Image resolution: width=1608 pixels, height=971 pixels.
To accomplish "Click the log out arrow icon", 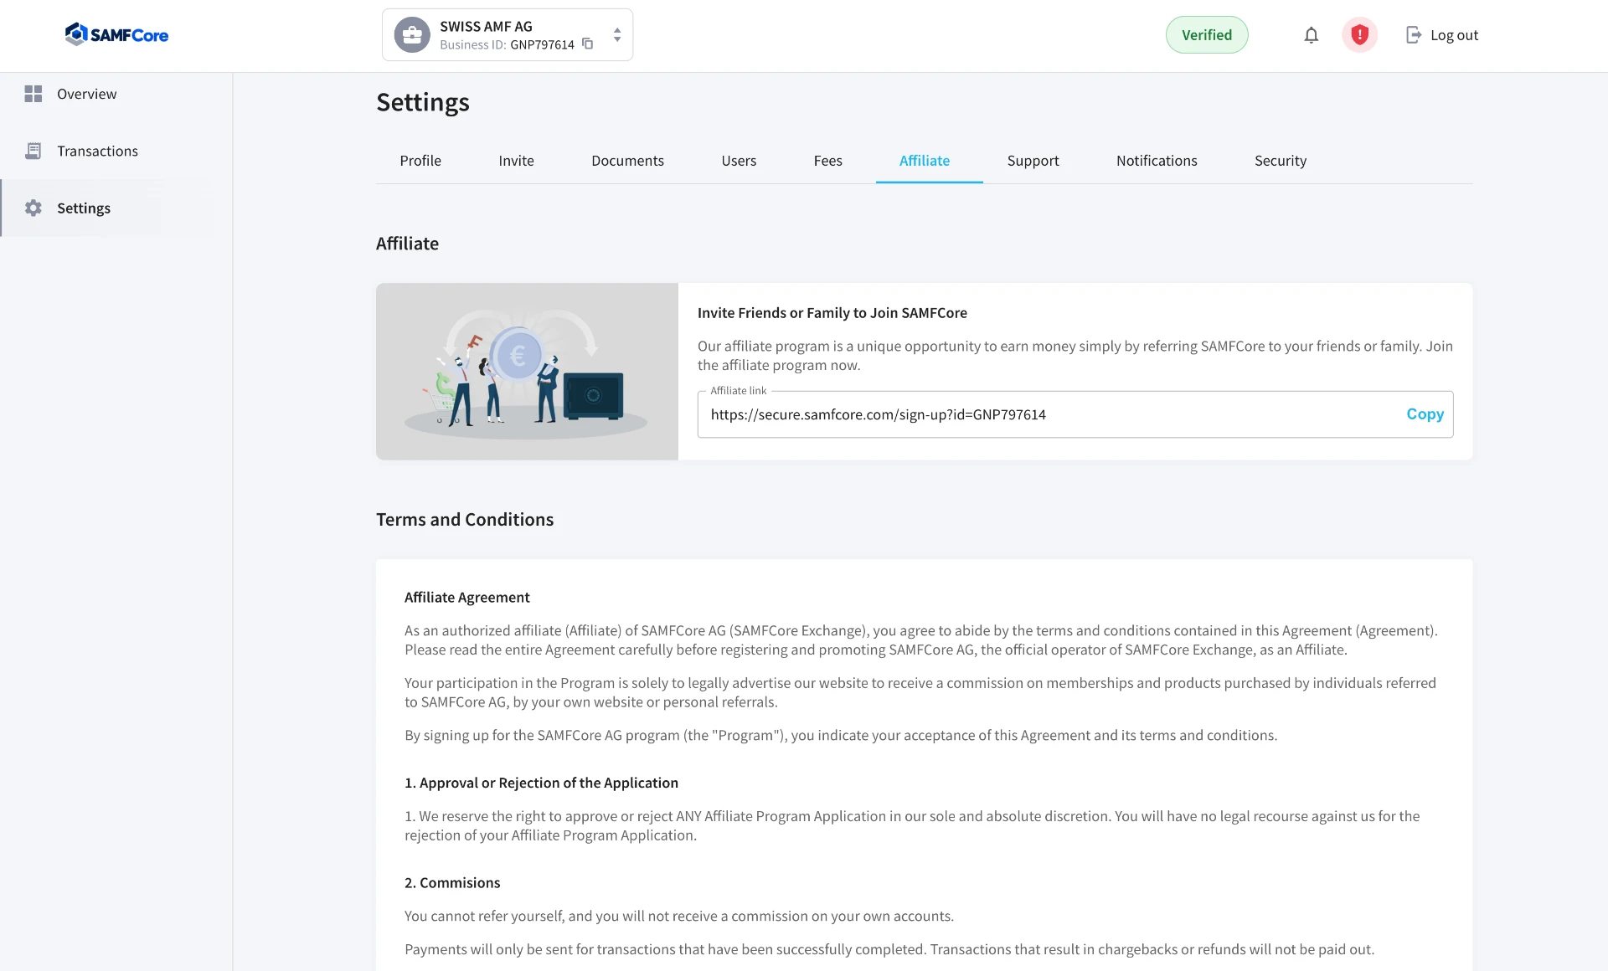I will tap(1414, 35).
